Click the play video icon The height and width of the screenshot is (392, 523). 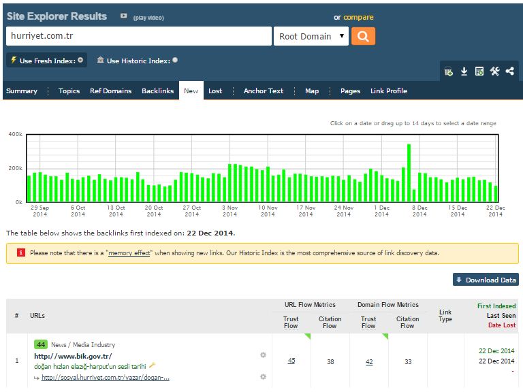coord(124,16)
